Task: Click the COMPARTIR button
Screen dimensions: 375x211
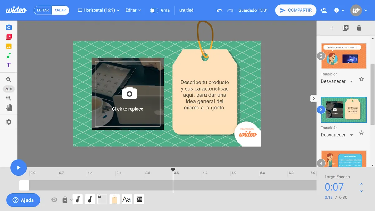Action: point(296,10)
